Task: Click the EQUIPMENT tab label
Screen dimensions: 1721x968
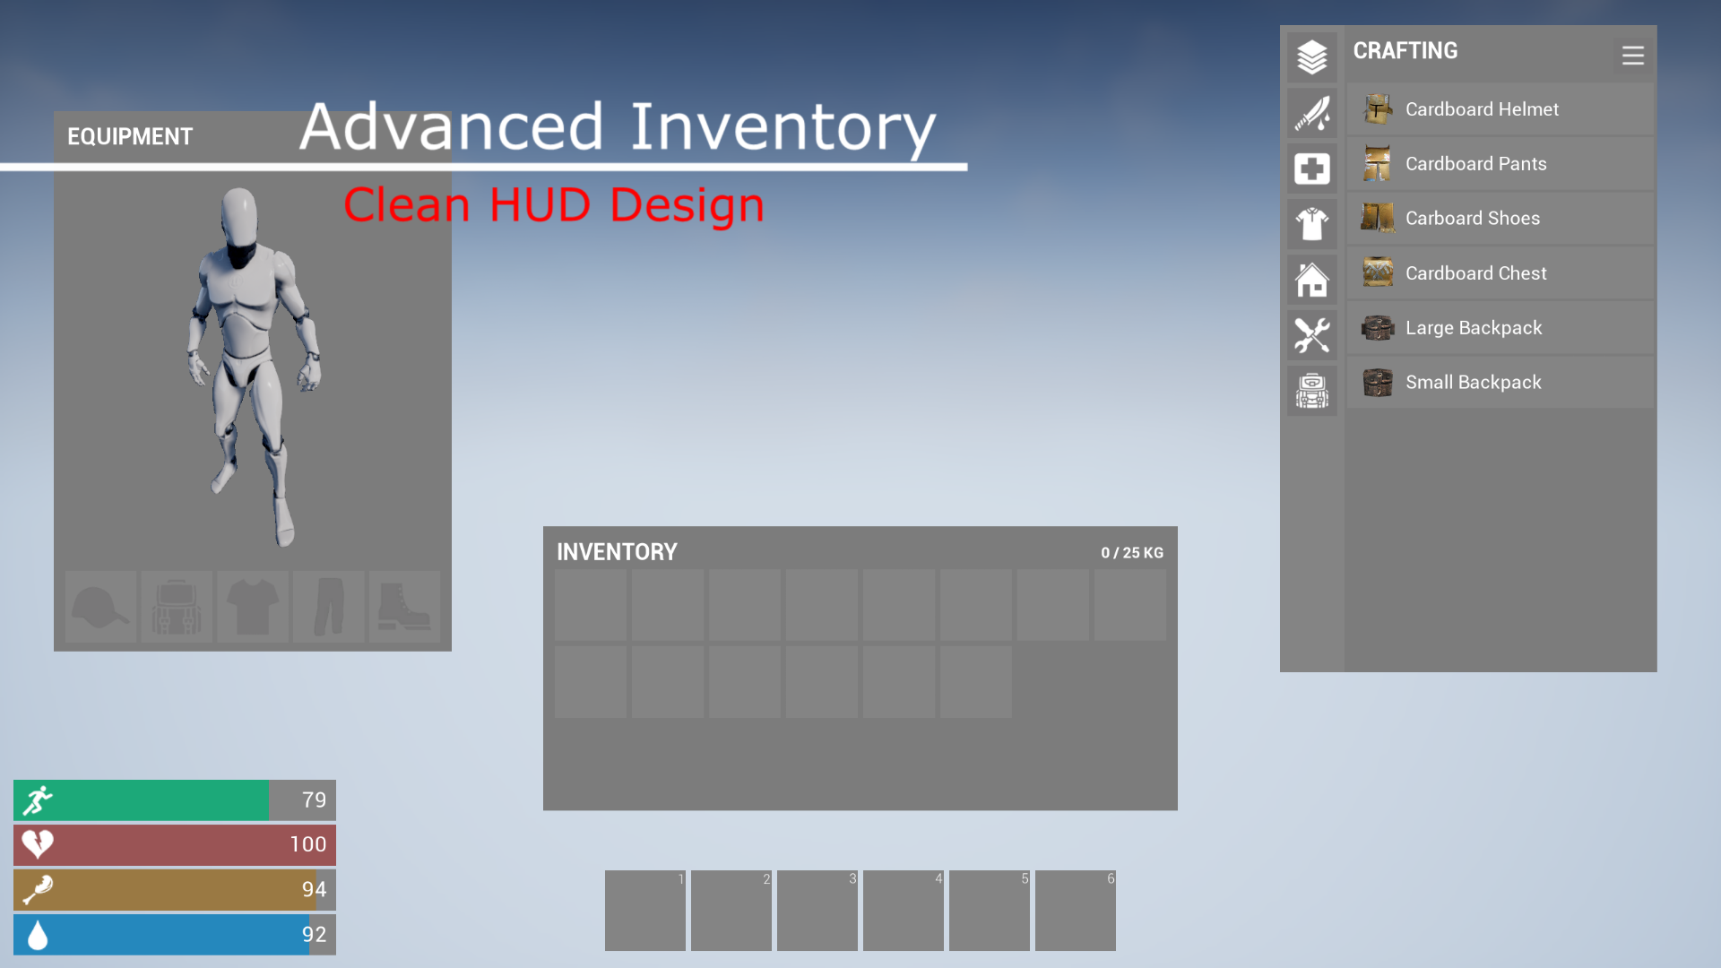Action: [131, 136]
